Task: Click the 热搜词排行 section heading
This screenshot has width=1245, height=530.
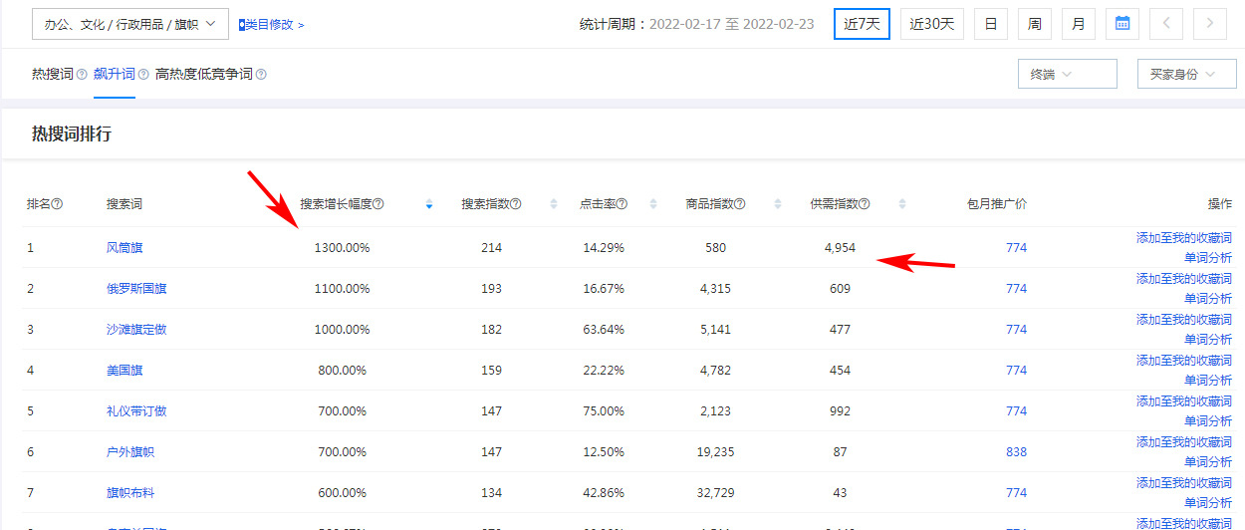Action: coord(72,133)
